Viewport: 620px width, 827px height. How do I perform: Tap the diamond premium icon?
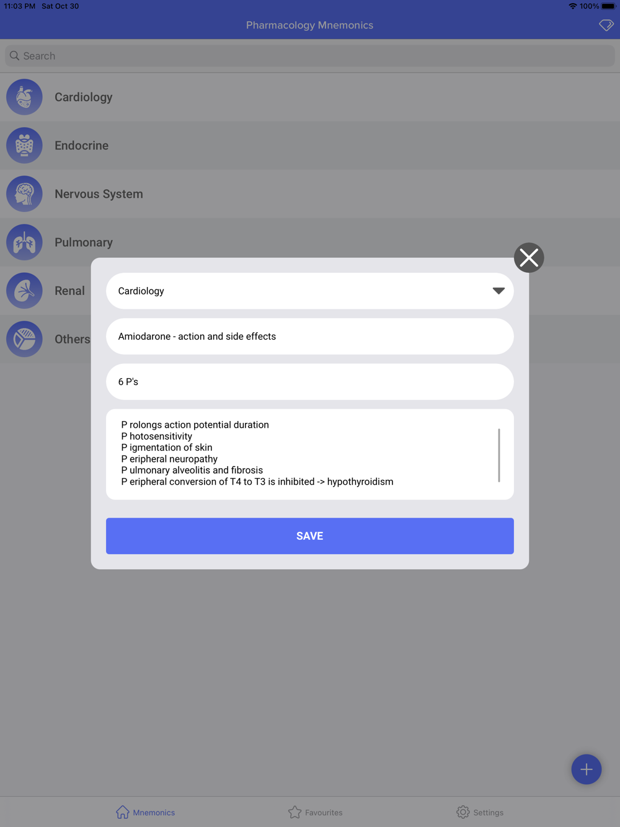(606, 25)
